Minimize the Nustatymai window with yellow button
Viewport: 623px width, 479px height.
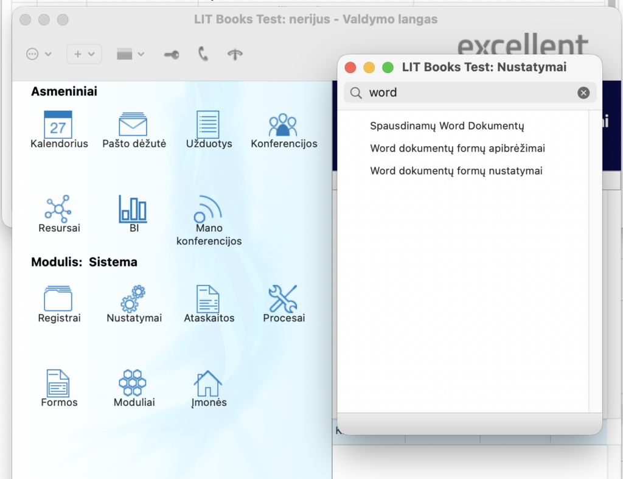coord(369,68)
